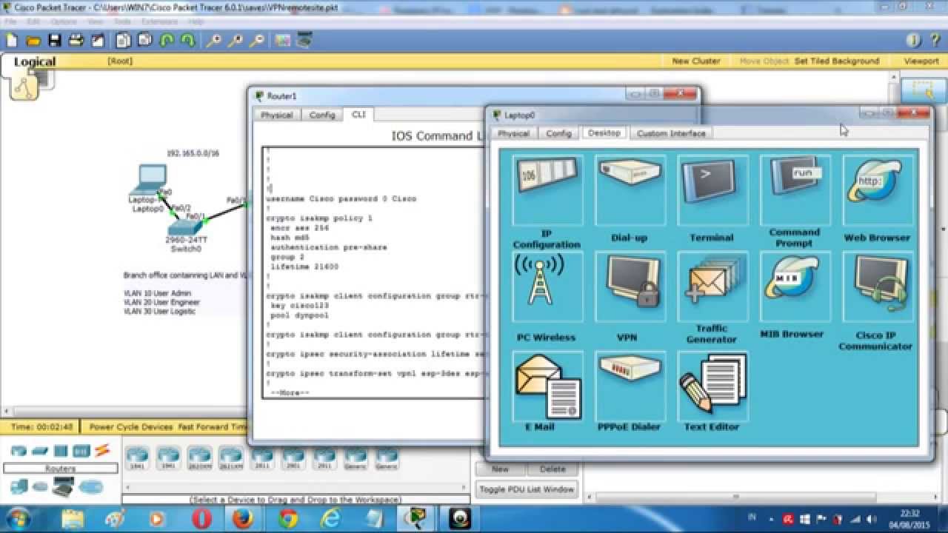Open Firefox from the taskbar
Viewport: 948px width, 533px height.
(x=243, y=518)
